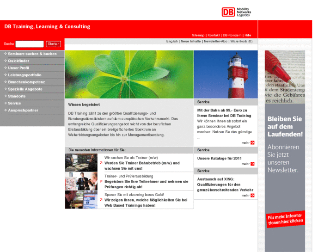Click red arrow next to Web Based Trainings headline
The width and height of the screenshot is (336, 252).
click(x=101, y=200)
